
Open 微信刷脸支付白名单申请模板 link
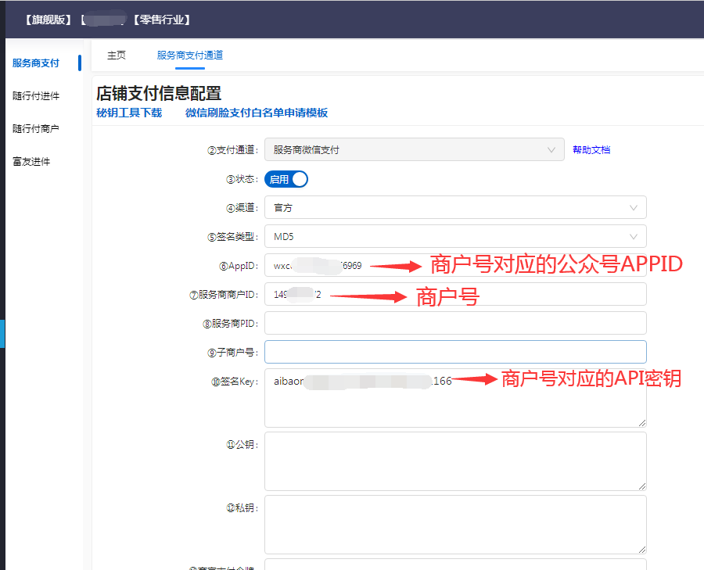coord(257,113)
